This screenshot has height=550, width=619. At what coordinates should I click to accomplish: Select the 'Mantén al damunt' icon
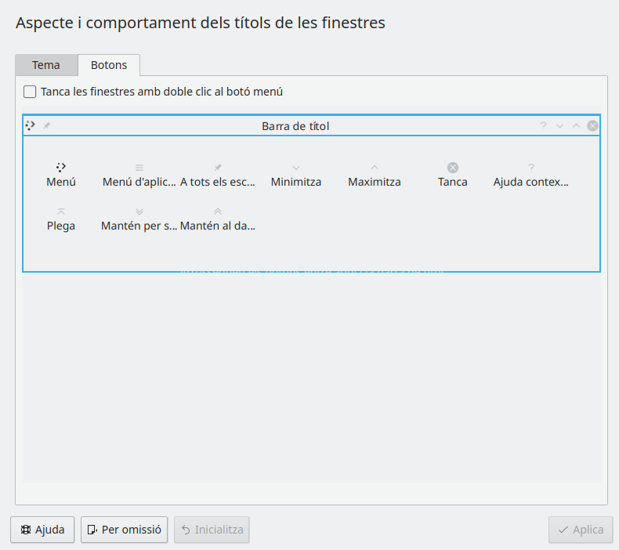click(x=218, y=211)
